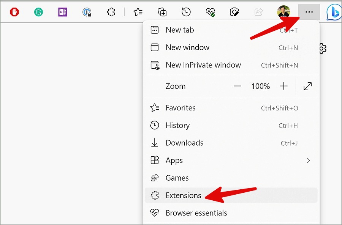Click the OneNote Web Clipper icon
The height and width of the screenshot is (225, 342).
[63, 12]
